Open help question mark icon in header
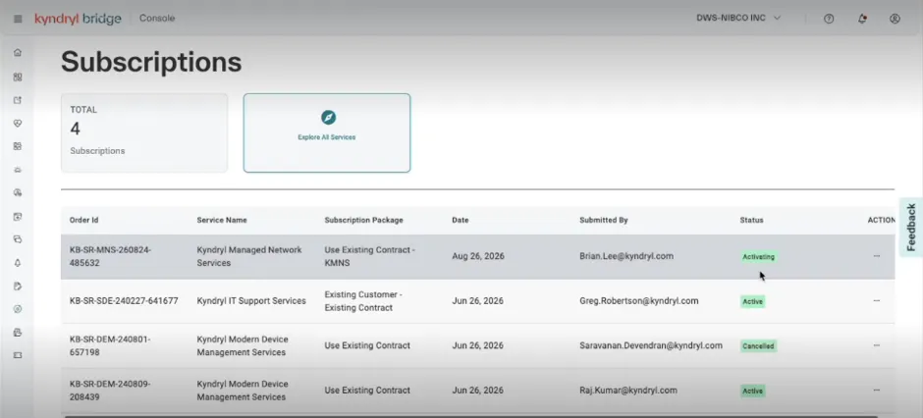 [x=829, y=19]
